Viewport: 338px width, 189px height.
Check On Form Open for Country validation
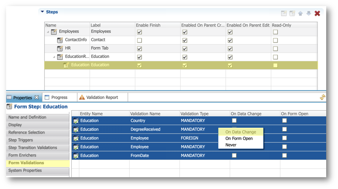(284, 121)
